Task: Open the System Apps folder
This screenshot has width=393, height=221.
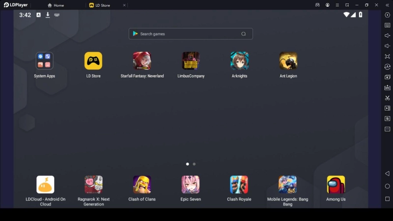Action: 45,61
